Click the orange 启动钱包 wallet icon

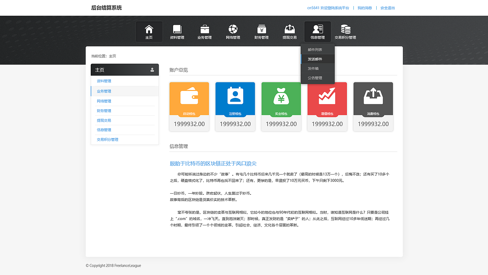coord(189,97)
